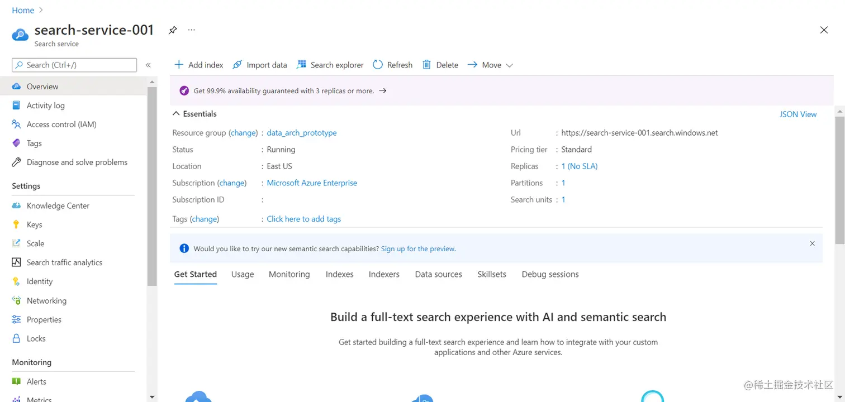845x402 pixels.
Task: Click the Scale icon
Action: [x=16, y=243]
